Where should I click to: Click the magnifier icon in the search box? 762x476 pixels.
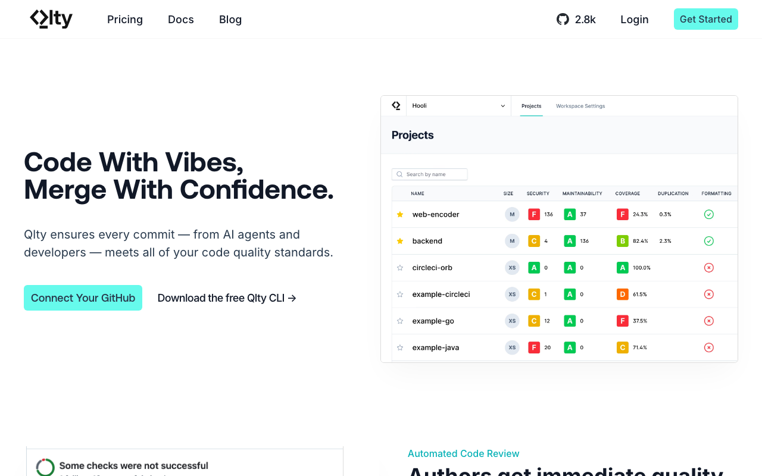[399, 174]
